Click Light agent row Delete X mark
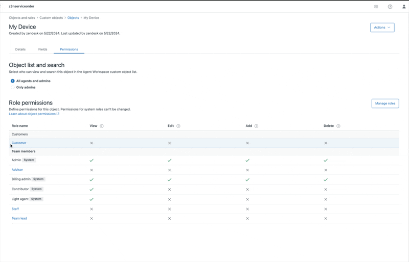This screenshot has width=409, height=262. (x=326, y=199)
